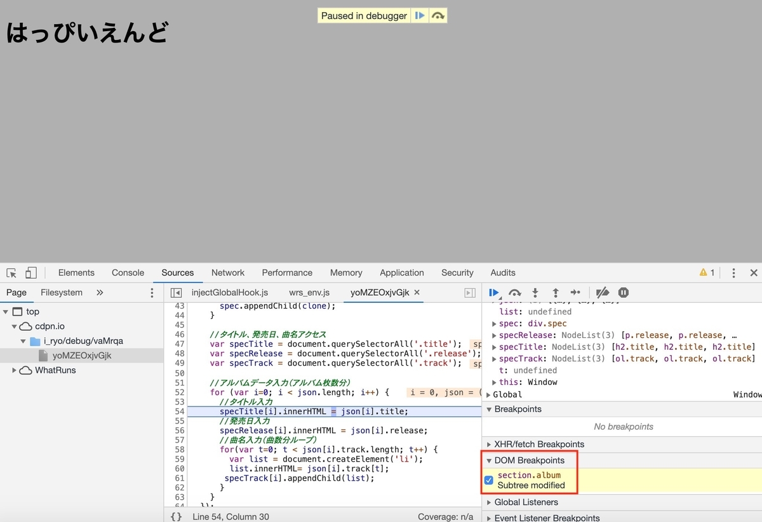Open the wrs_env.js editor tab

309,293
